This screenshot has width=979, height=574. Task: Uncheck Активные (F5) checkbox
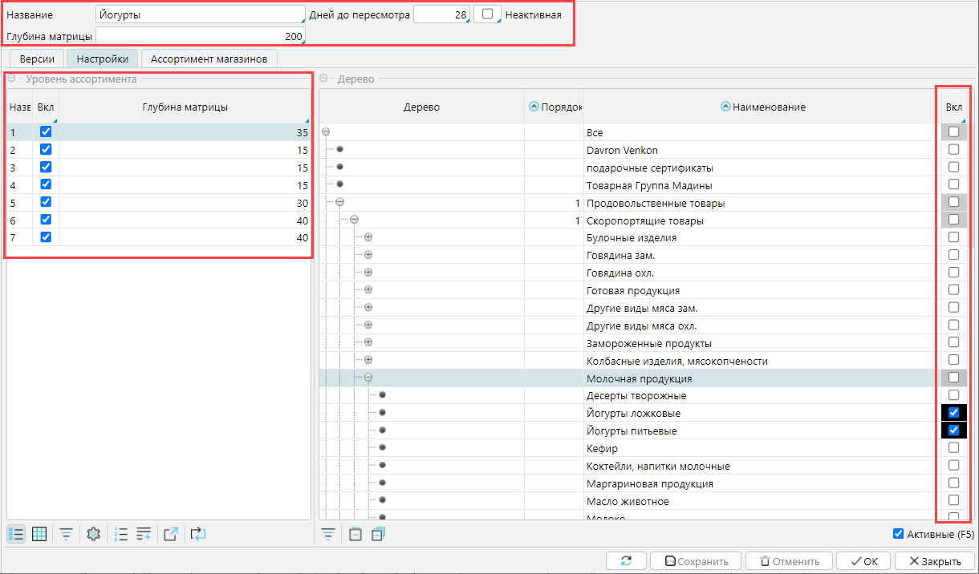[898, 534]
